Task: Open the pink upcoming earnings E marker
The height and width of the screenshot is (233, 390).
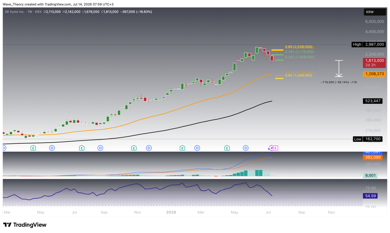Action: [276, 148]
